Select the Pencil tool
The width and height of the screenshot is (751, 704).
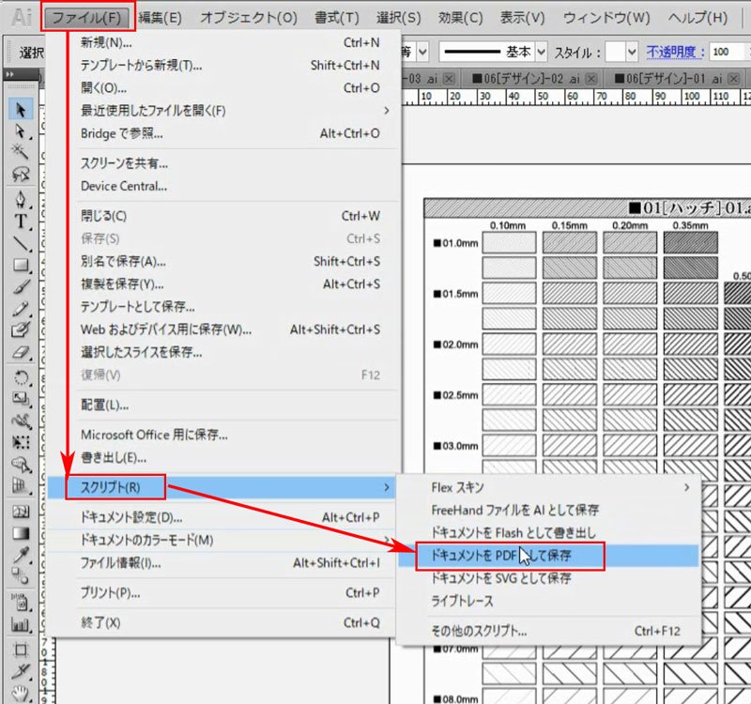tap(21, 309)
